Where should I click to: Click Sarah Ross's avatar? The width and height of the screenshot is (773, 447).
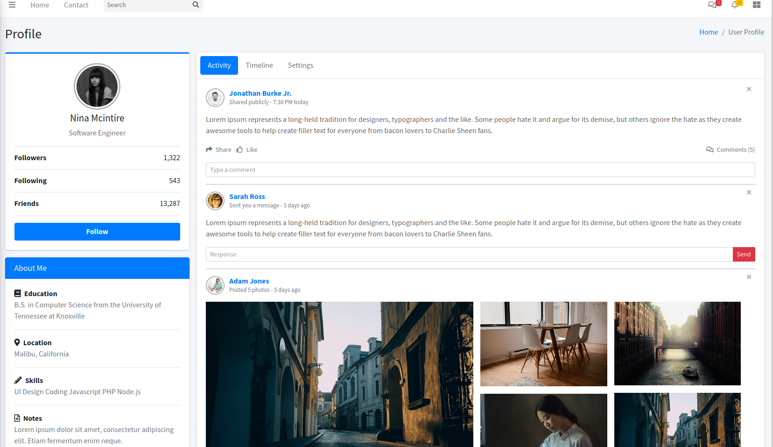(215, 201)
